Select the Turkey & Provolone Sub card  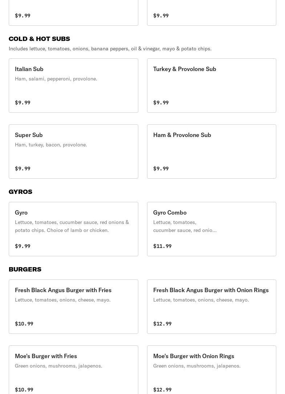(x=184, y=69)
